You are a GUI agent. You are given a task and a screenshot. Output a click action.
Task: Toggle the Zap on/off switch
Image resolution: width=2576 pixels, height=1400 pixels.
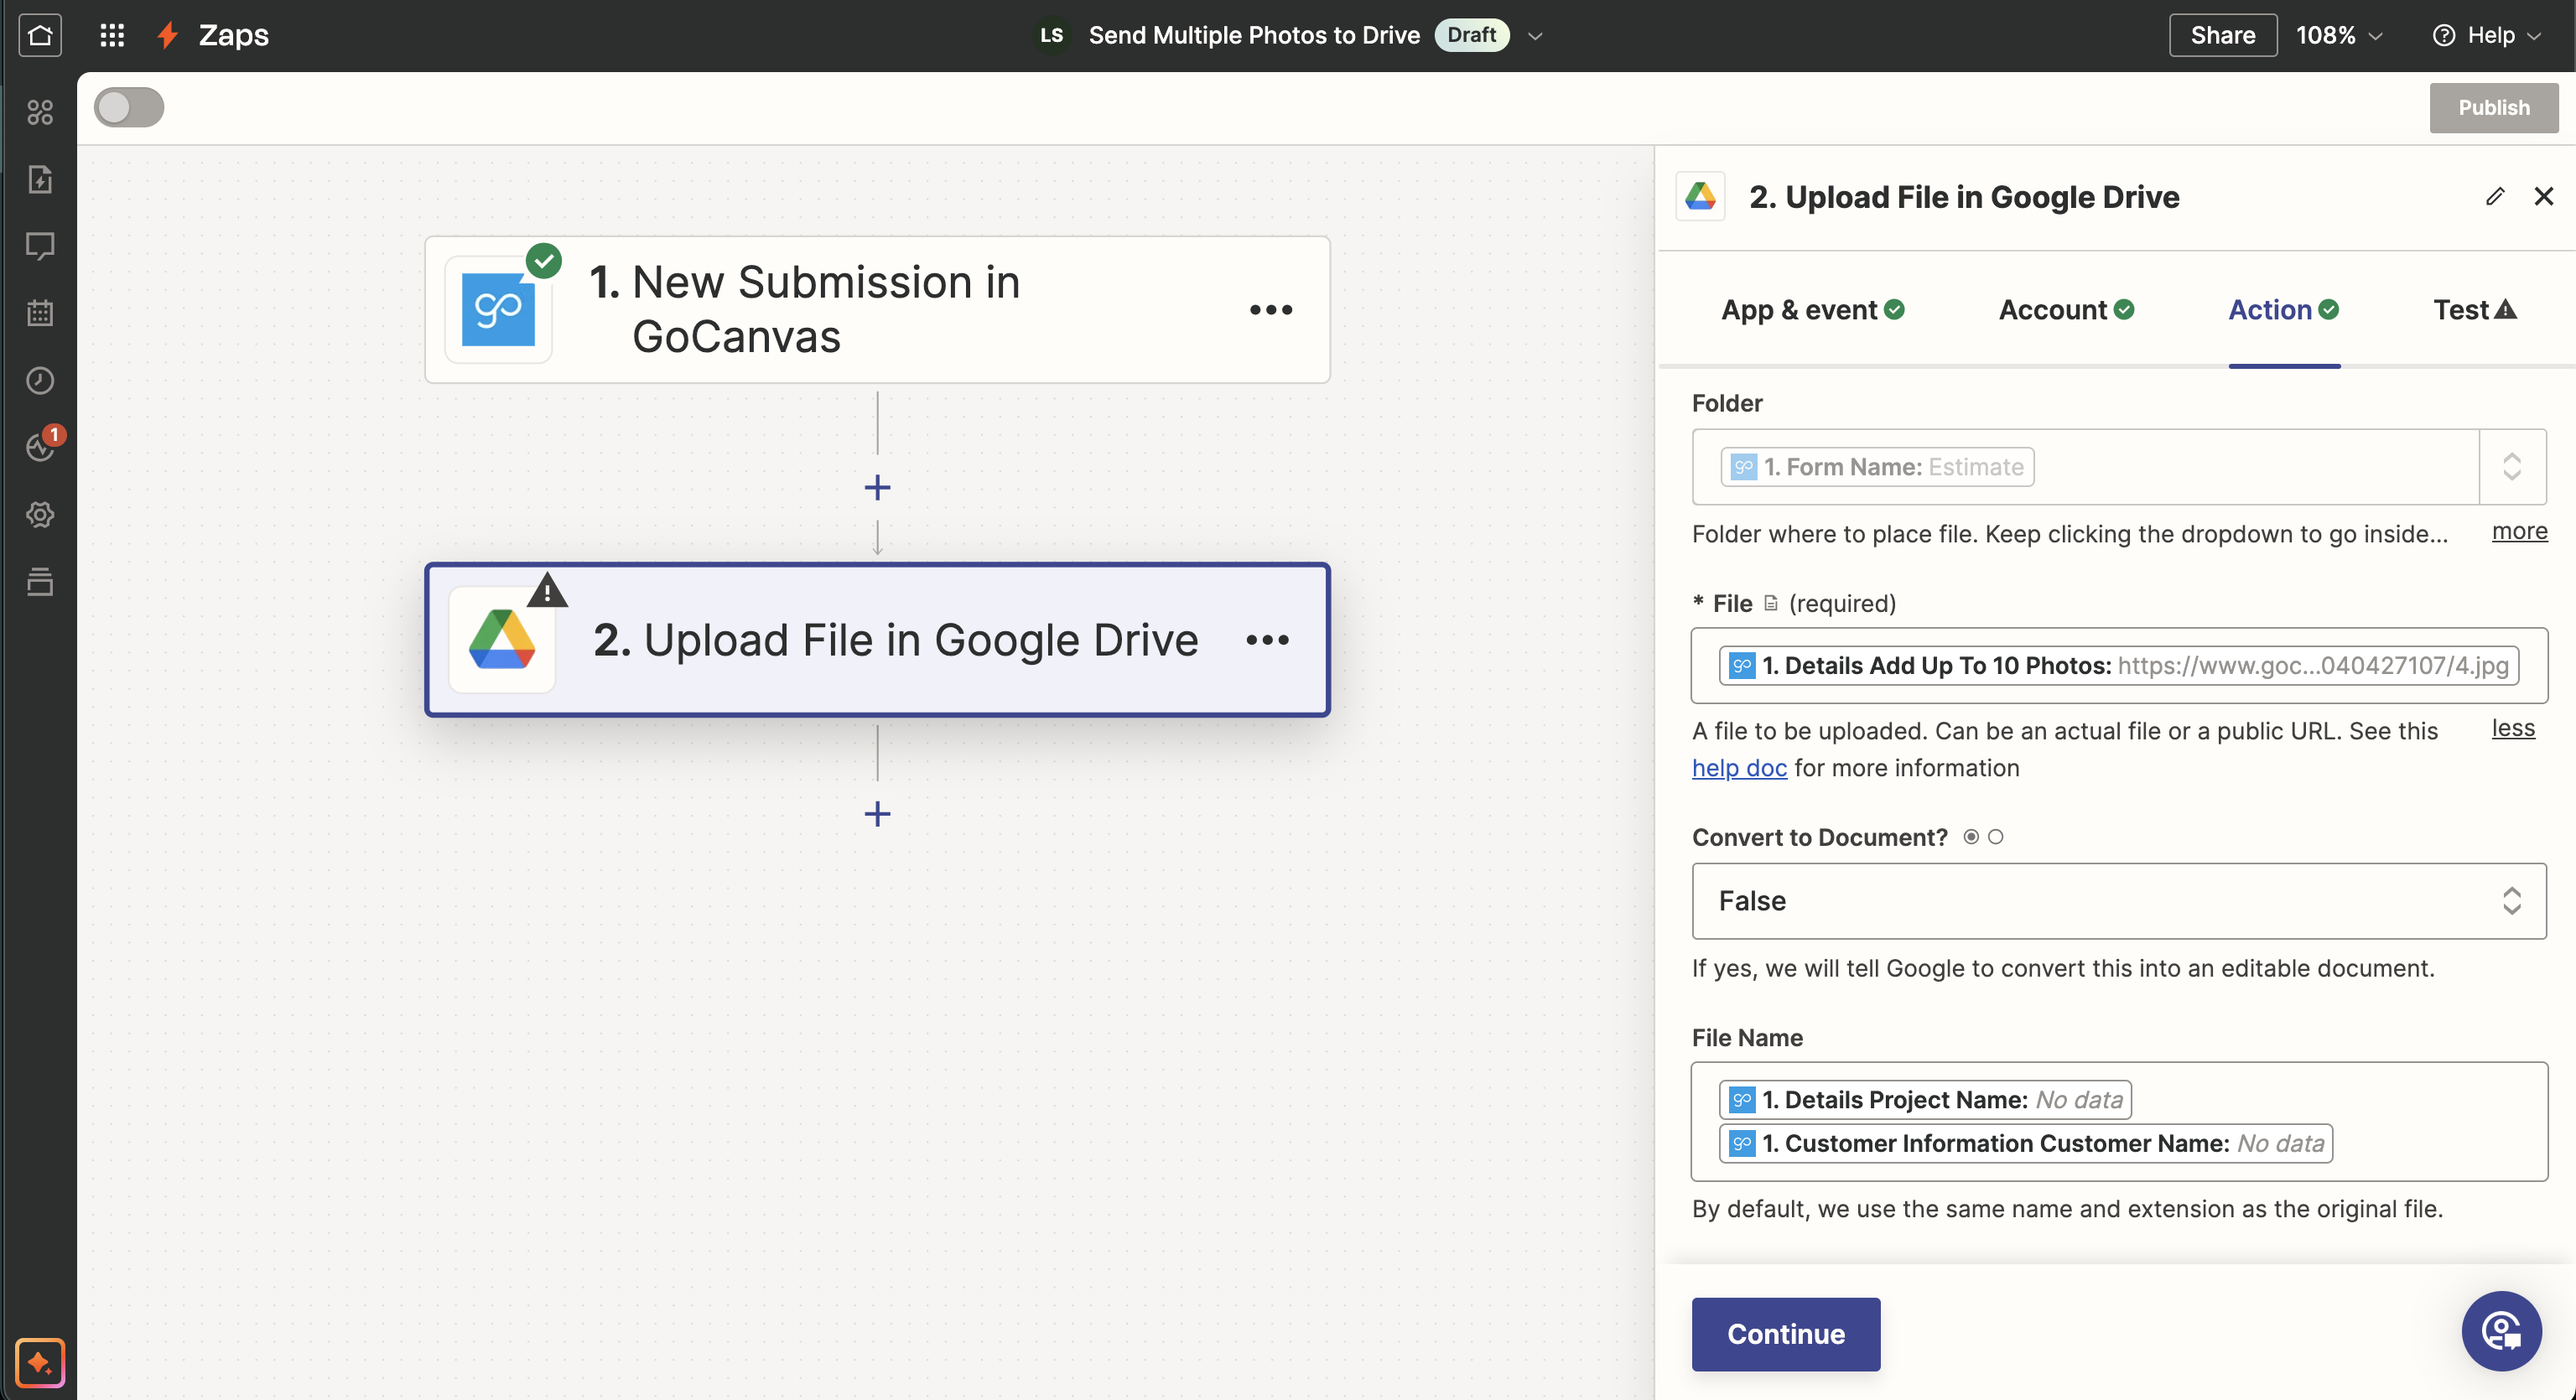click(x=129, y=107)
